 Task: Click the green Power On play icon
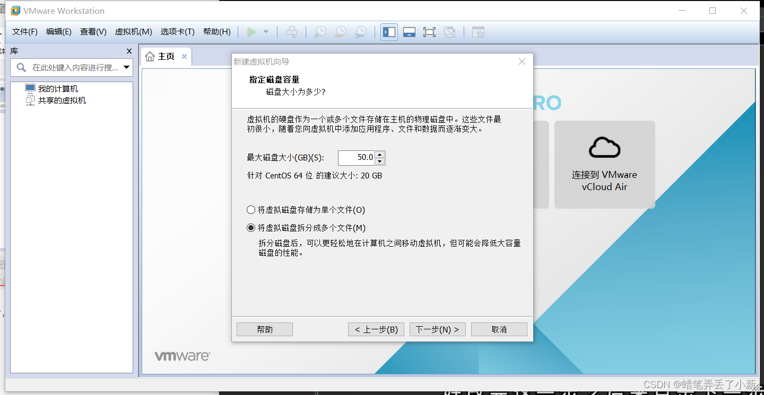point(252,32)
